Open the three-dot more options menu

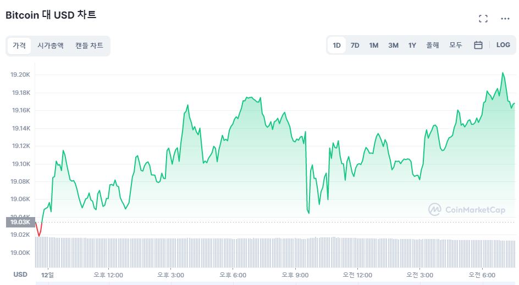tap(505, 19)
